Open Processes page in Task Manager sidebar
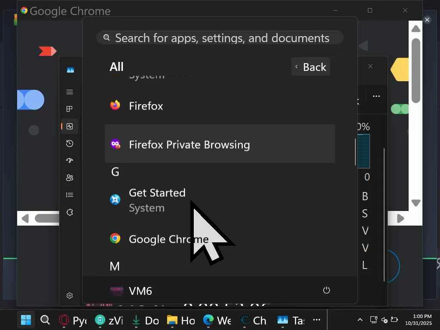The height and width of the screenshot is (330, 440). tap(70, 109)
